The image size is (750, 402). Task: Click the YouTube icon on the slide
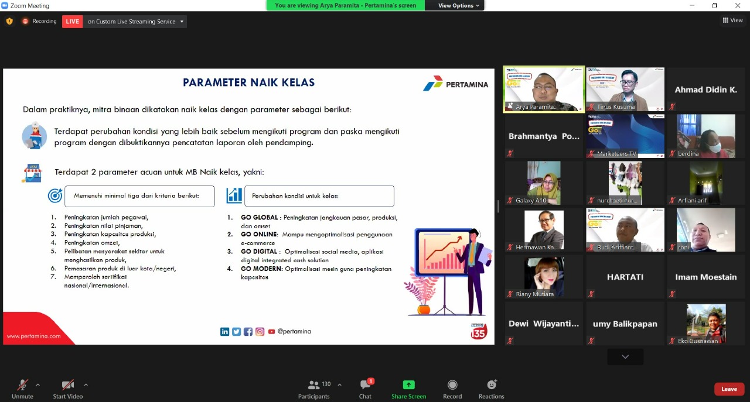[271, 331]
